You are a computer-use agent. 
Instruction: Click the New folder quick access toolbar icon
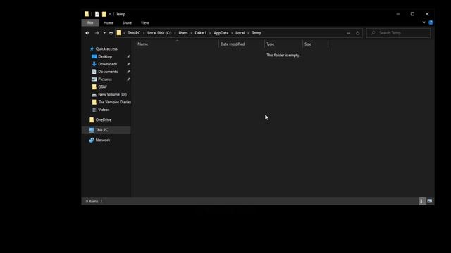point(104,14)
